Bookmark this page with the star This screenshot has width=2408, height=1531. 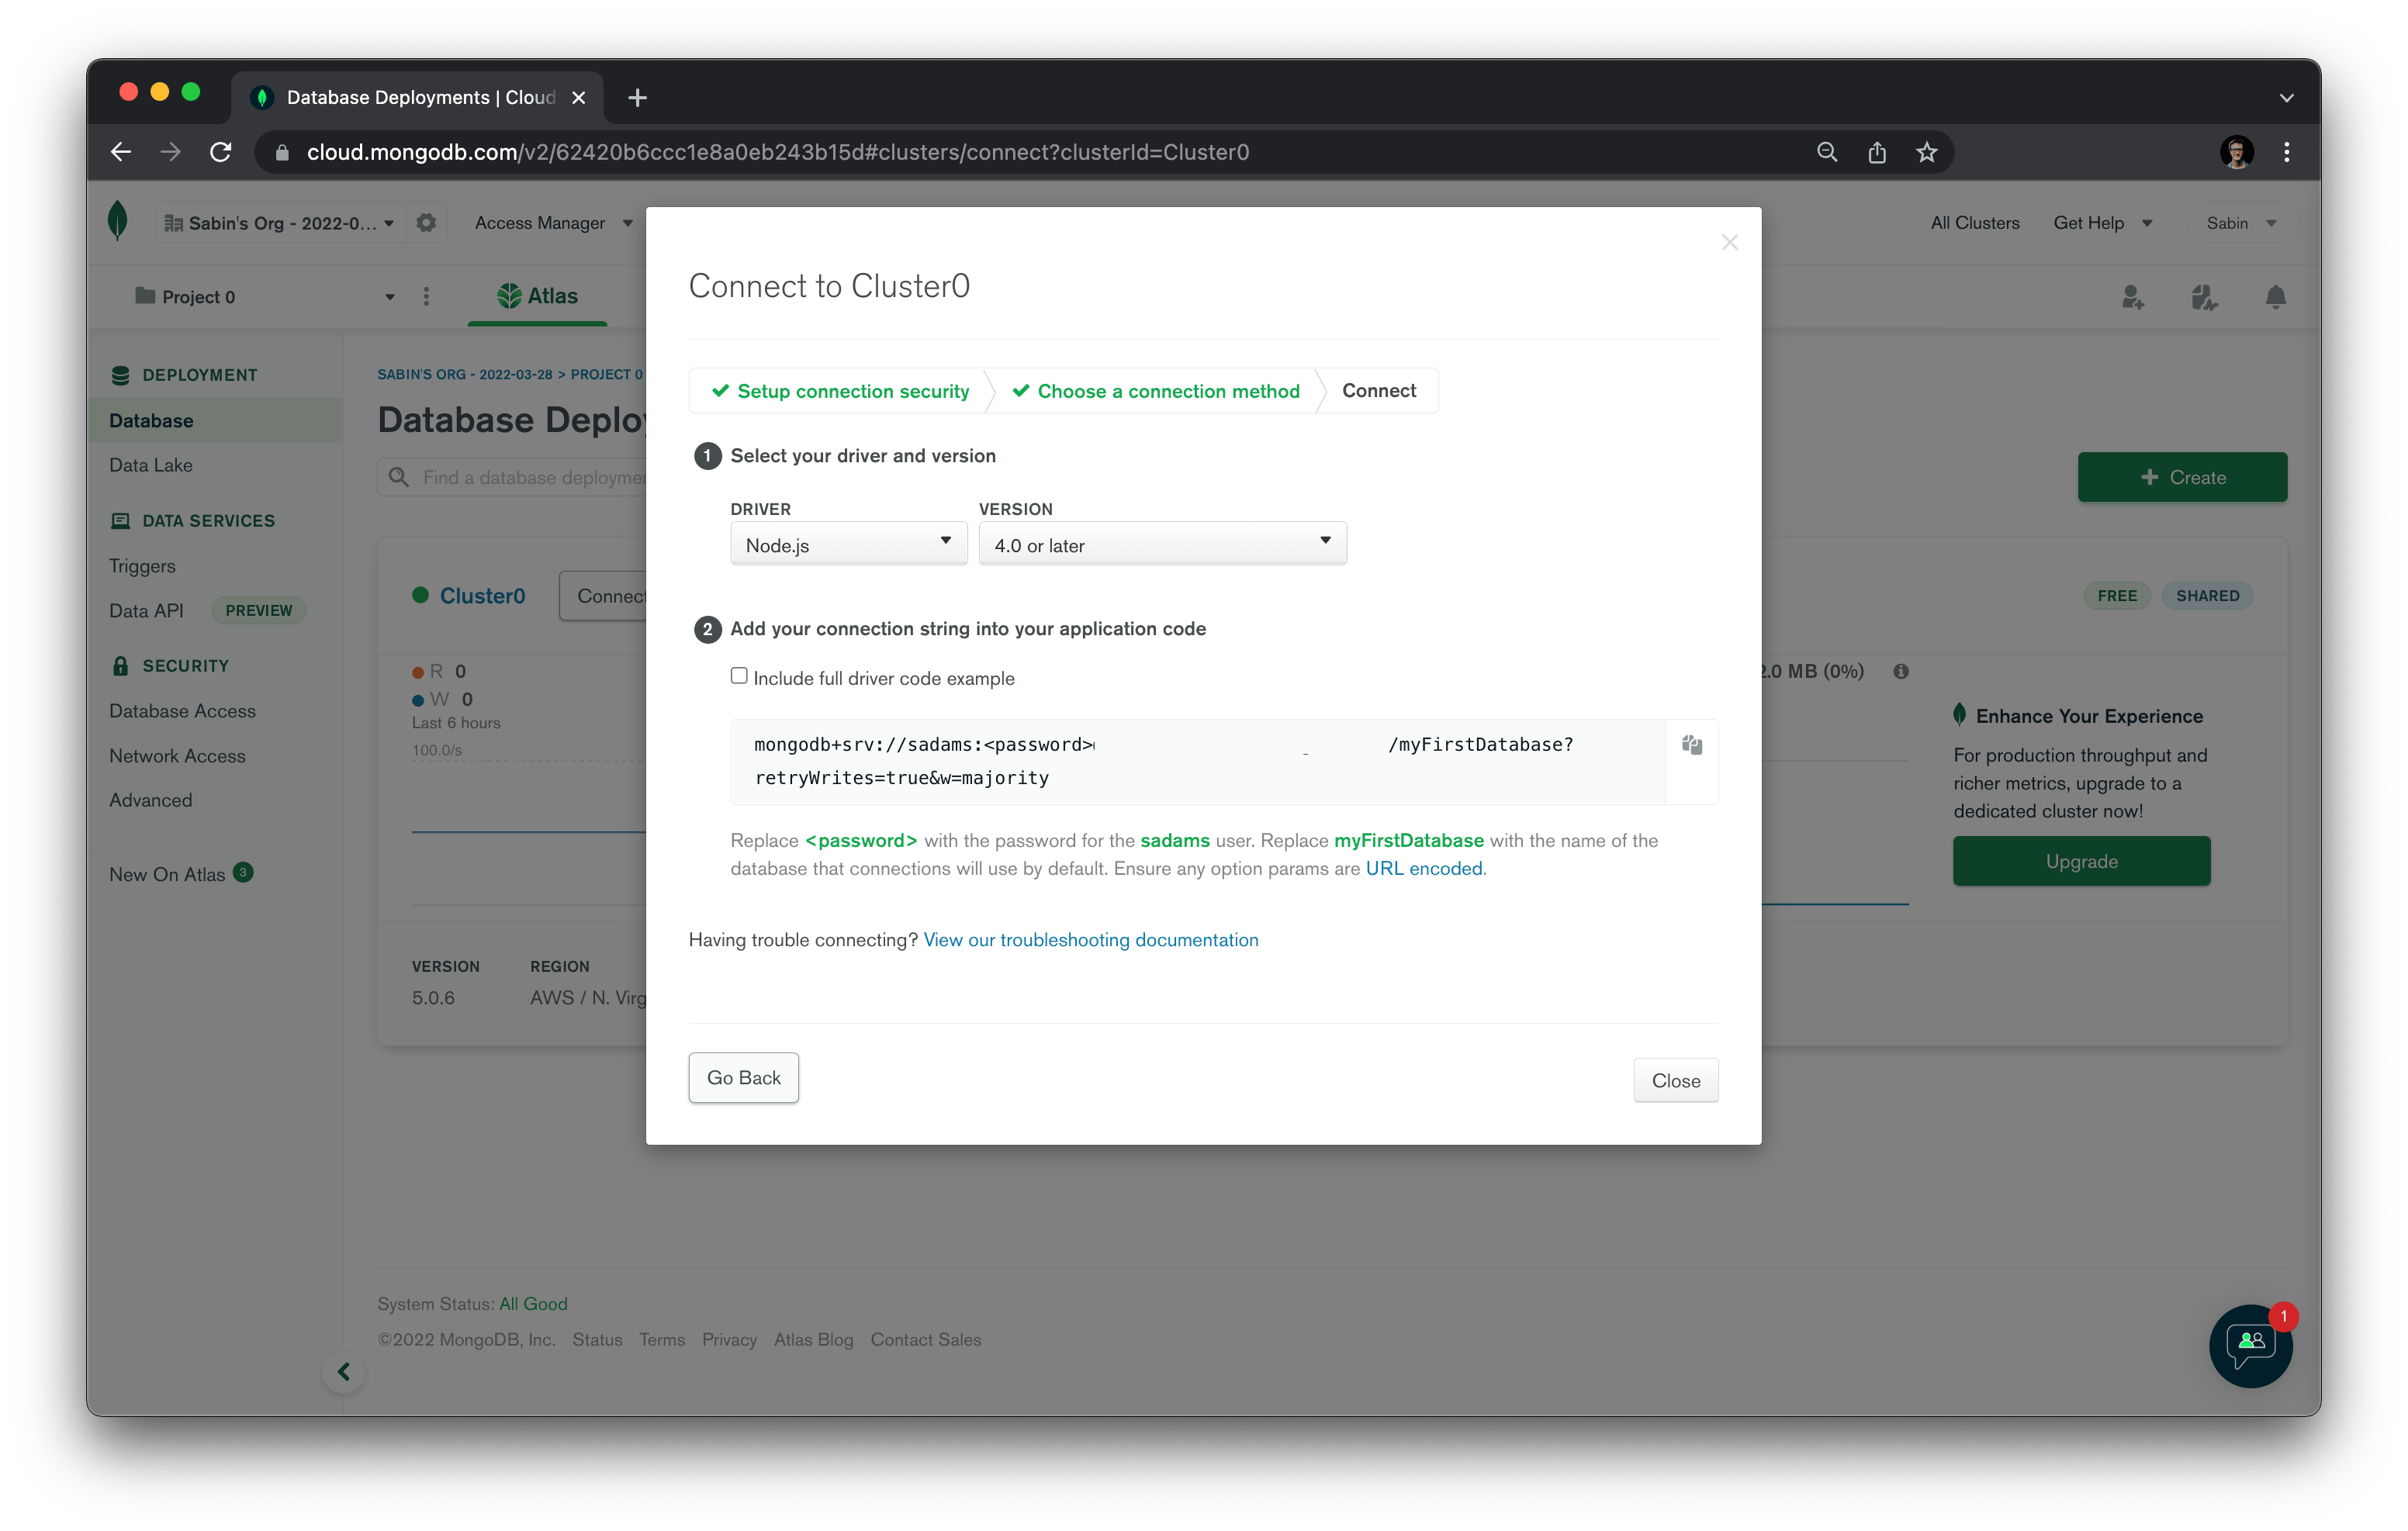[x=1926, y=152]
